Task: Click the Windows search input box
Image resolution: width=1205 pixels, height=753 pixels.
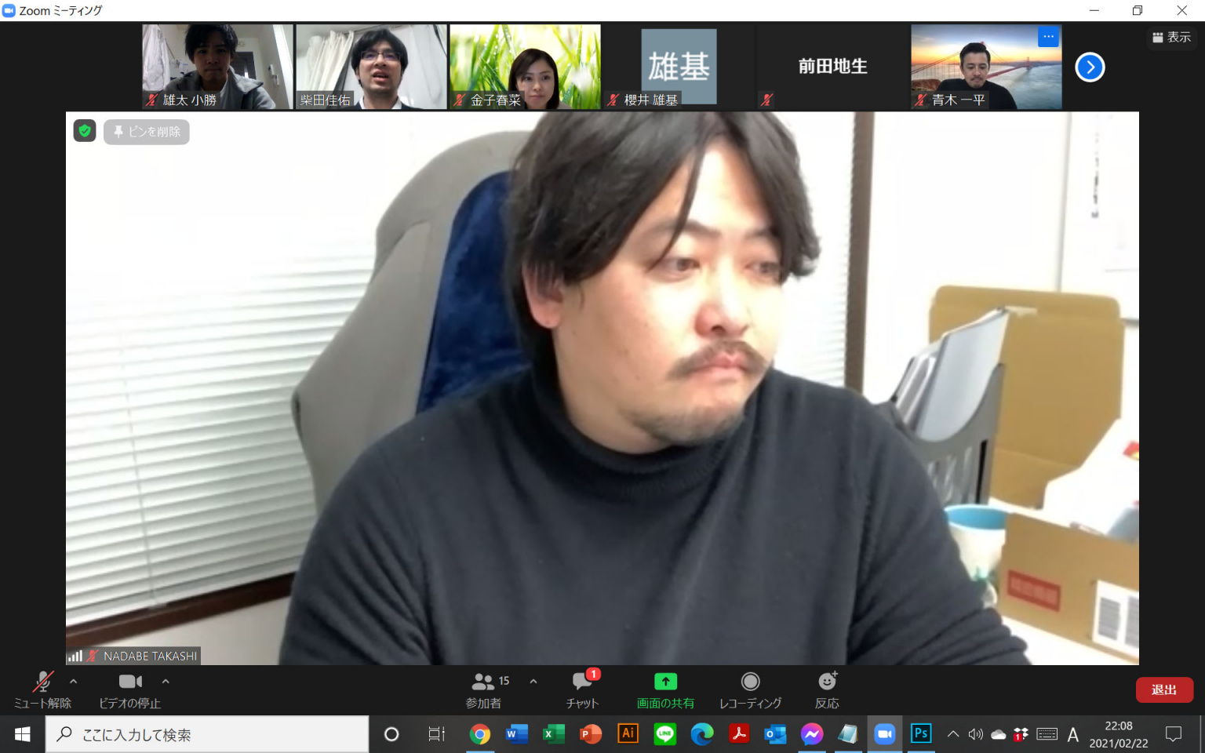Action: click(x=208, y=734)
